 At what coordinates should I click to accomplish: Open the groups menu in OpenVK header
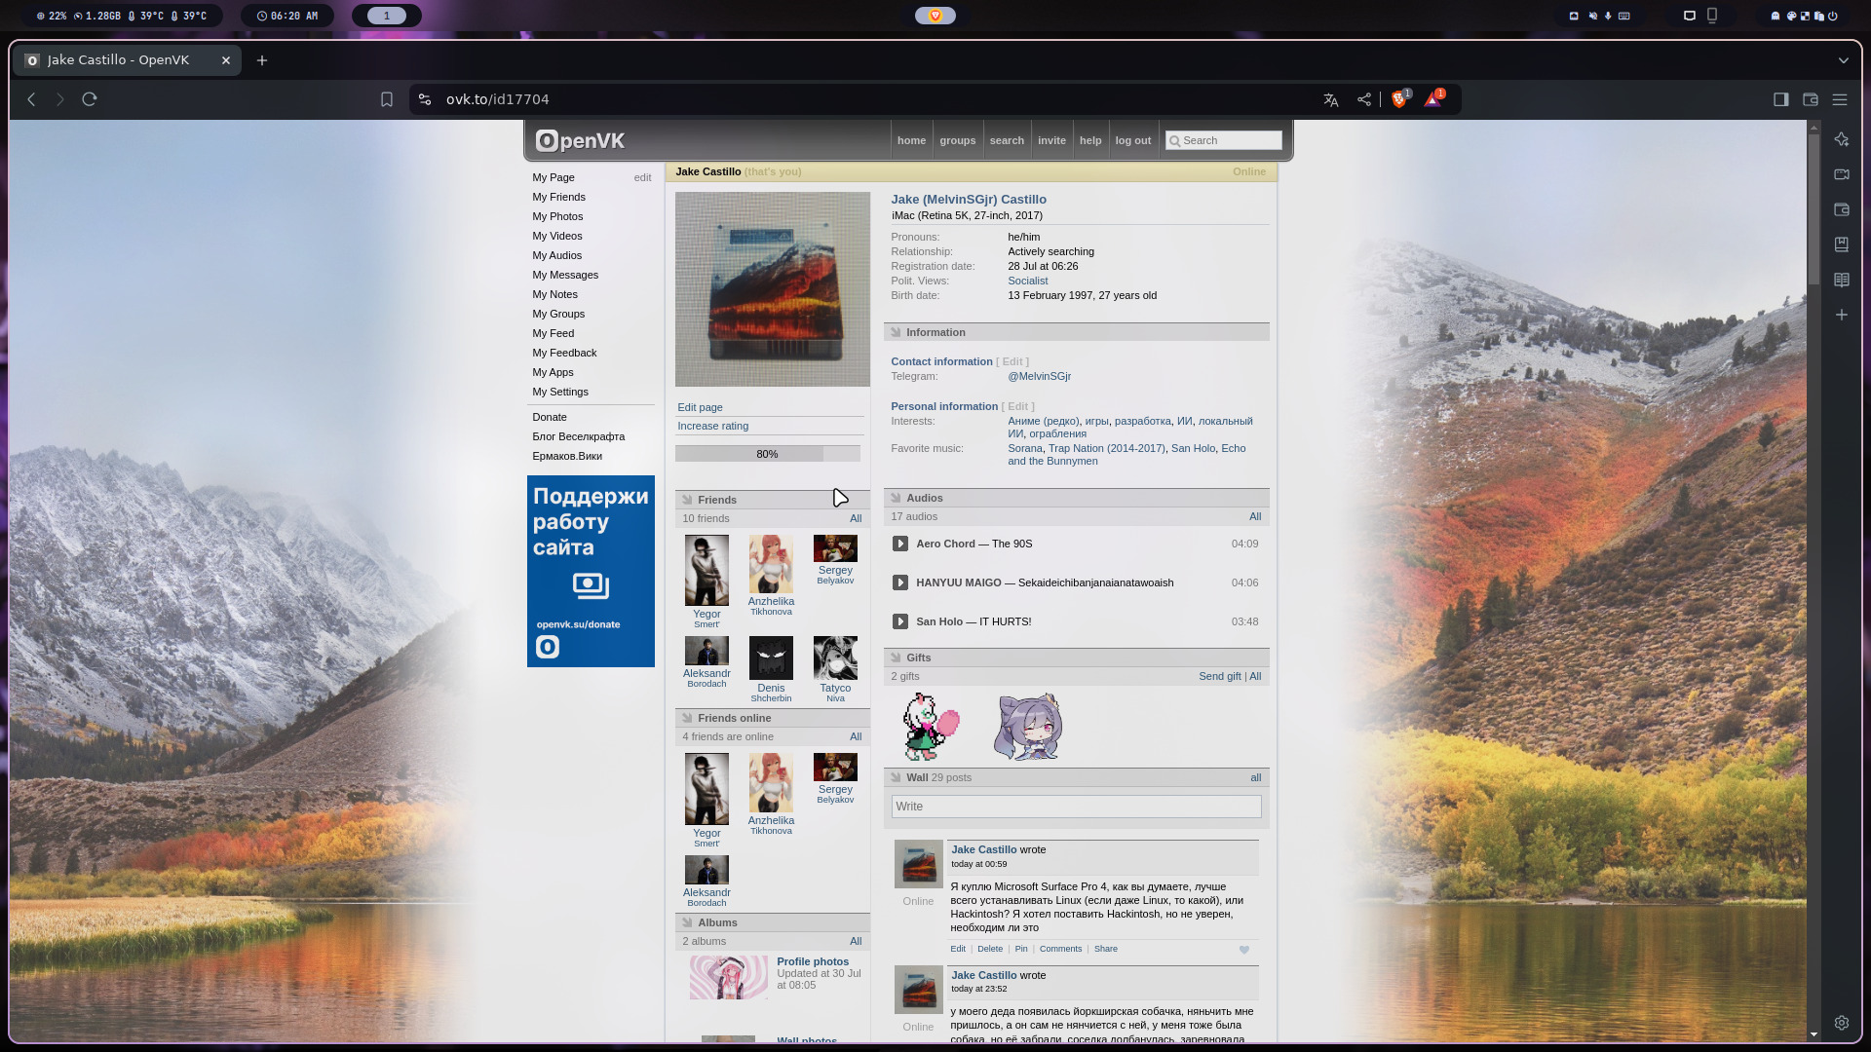(957, 140)
